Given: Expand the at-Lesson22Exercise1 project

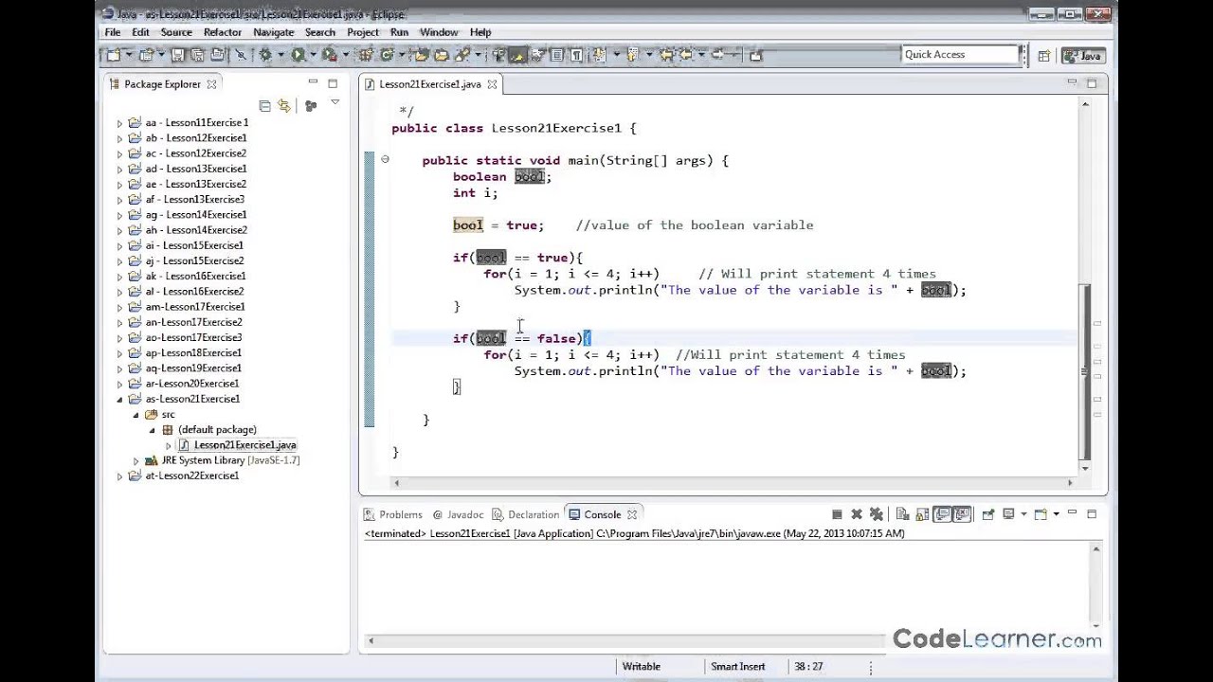Looking at the screenshot, I should pos(119,476).
